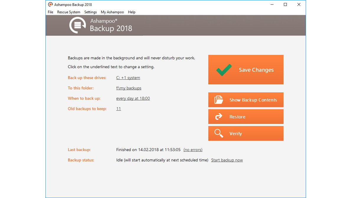Viewport: 352px width, 198px height.
Task: Close the Ashampoo Backup window
Action: coord(299,4)
